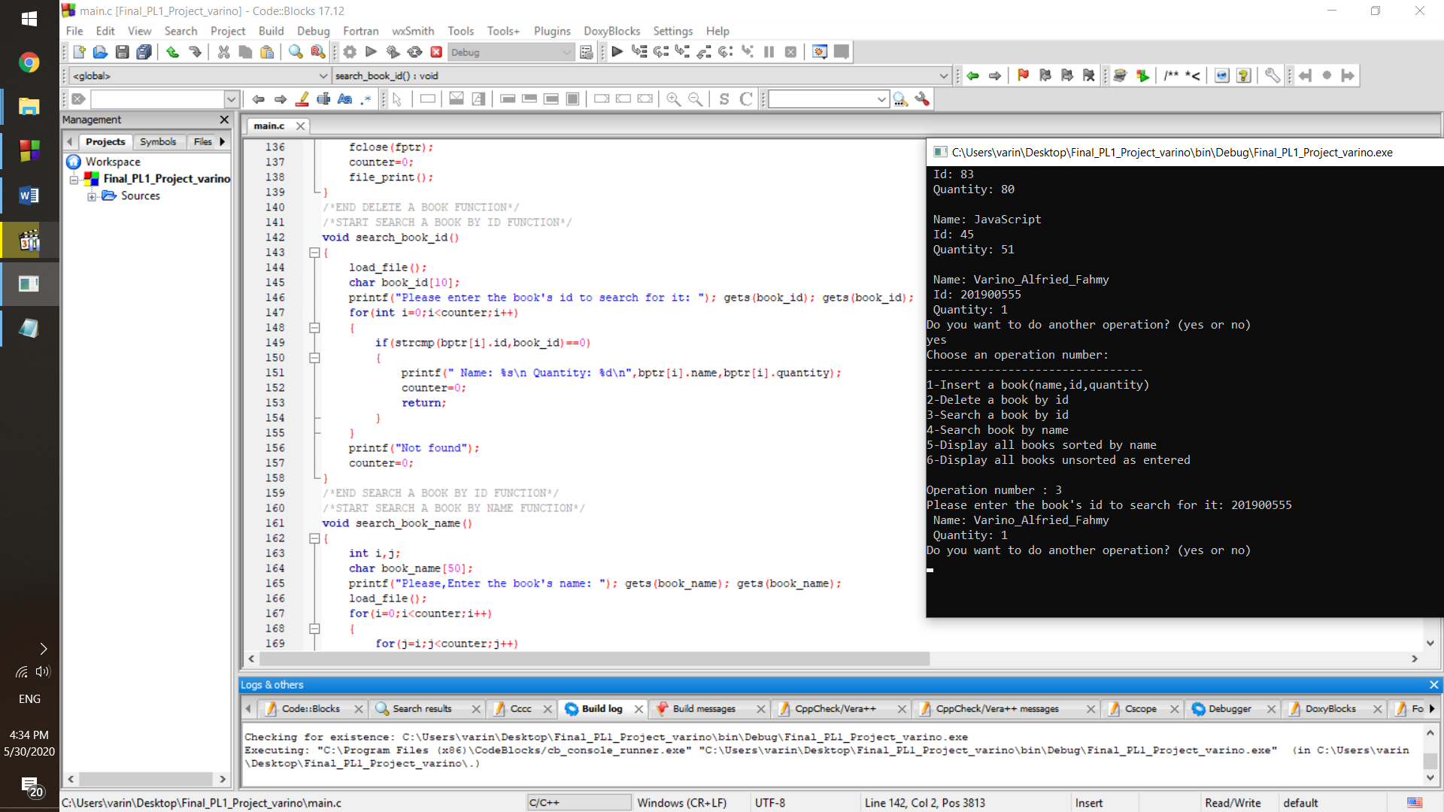1444x812 pixels.
Task: Open File Explorer from the taskbar
Action: point(29,106)
